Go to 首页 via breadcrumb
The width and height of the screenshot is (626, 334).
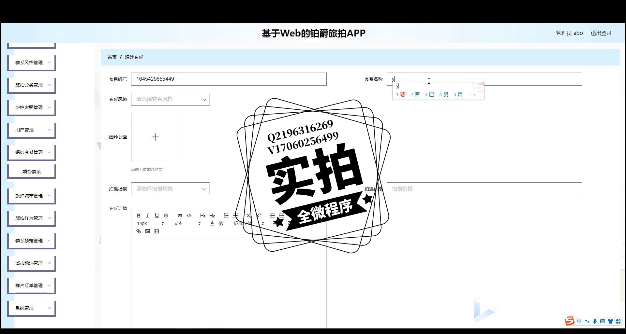(112, 57)
